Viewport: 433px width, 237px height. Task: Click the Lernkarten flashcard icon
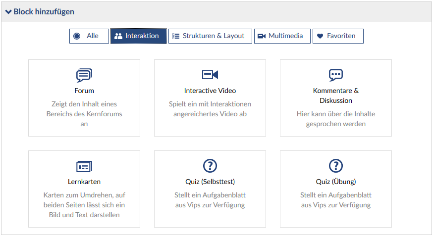(84, 166)
